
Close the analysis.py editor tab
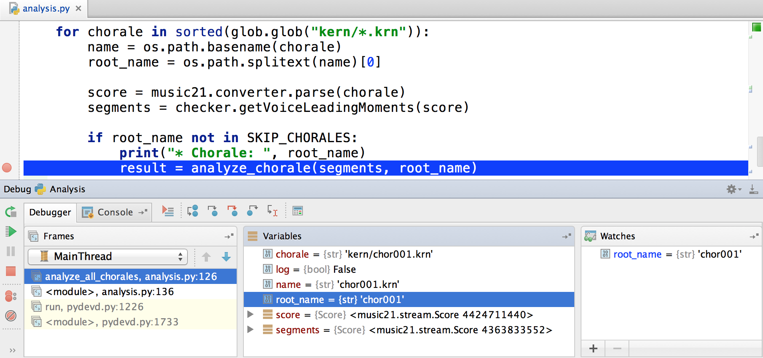79,8
